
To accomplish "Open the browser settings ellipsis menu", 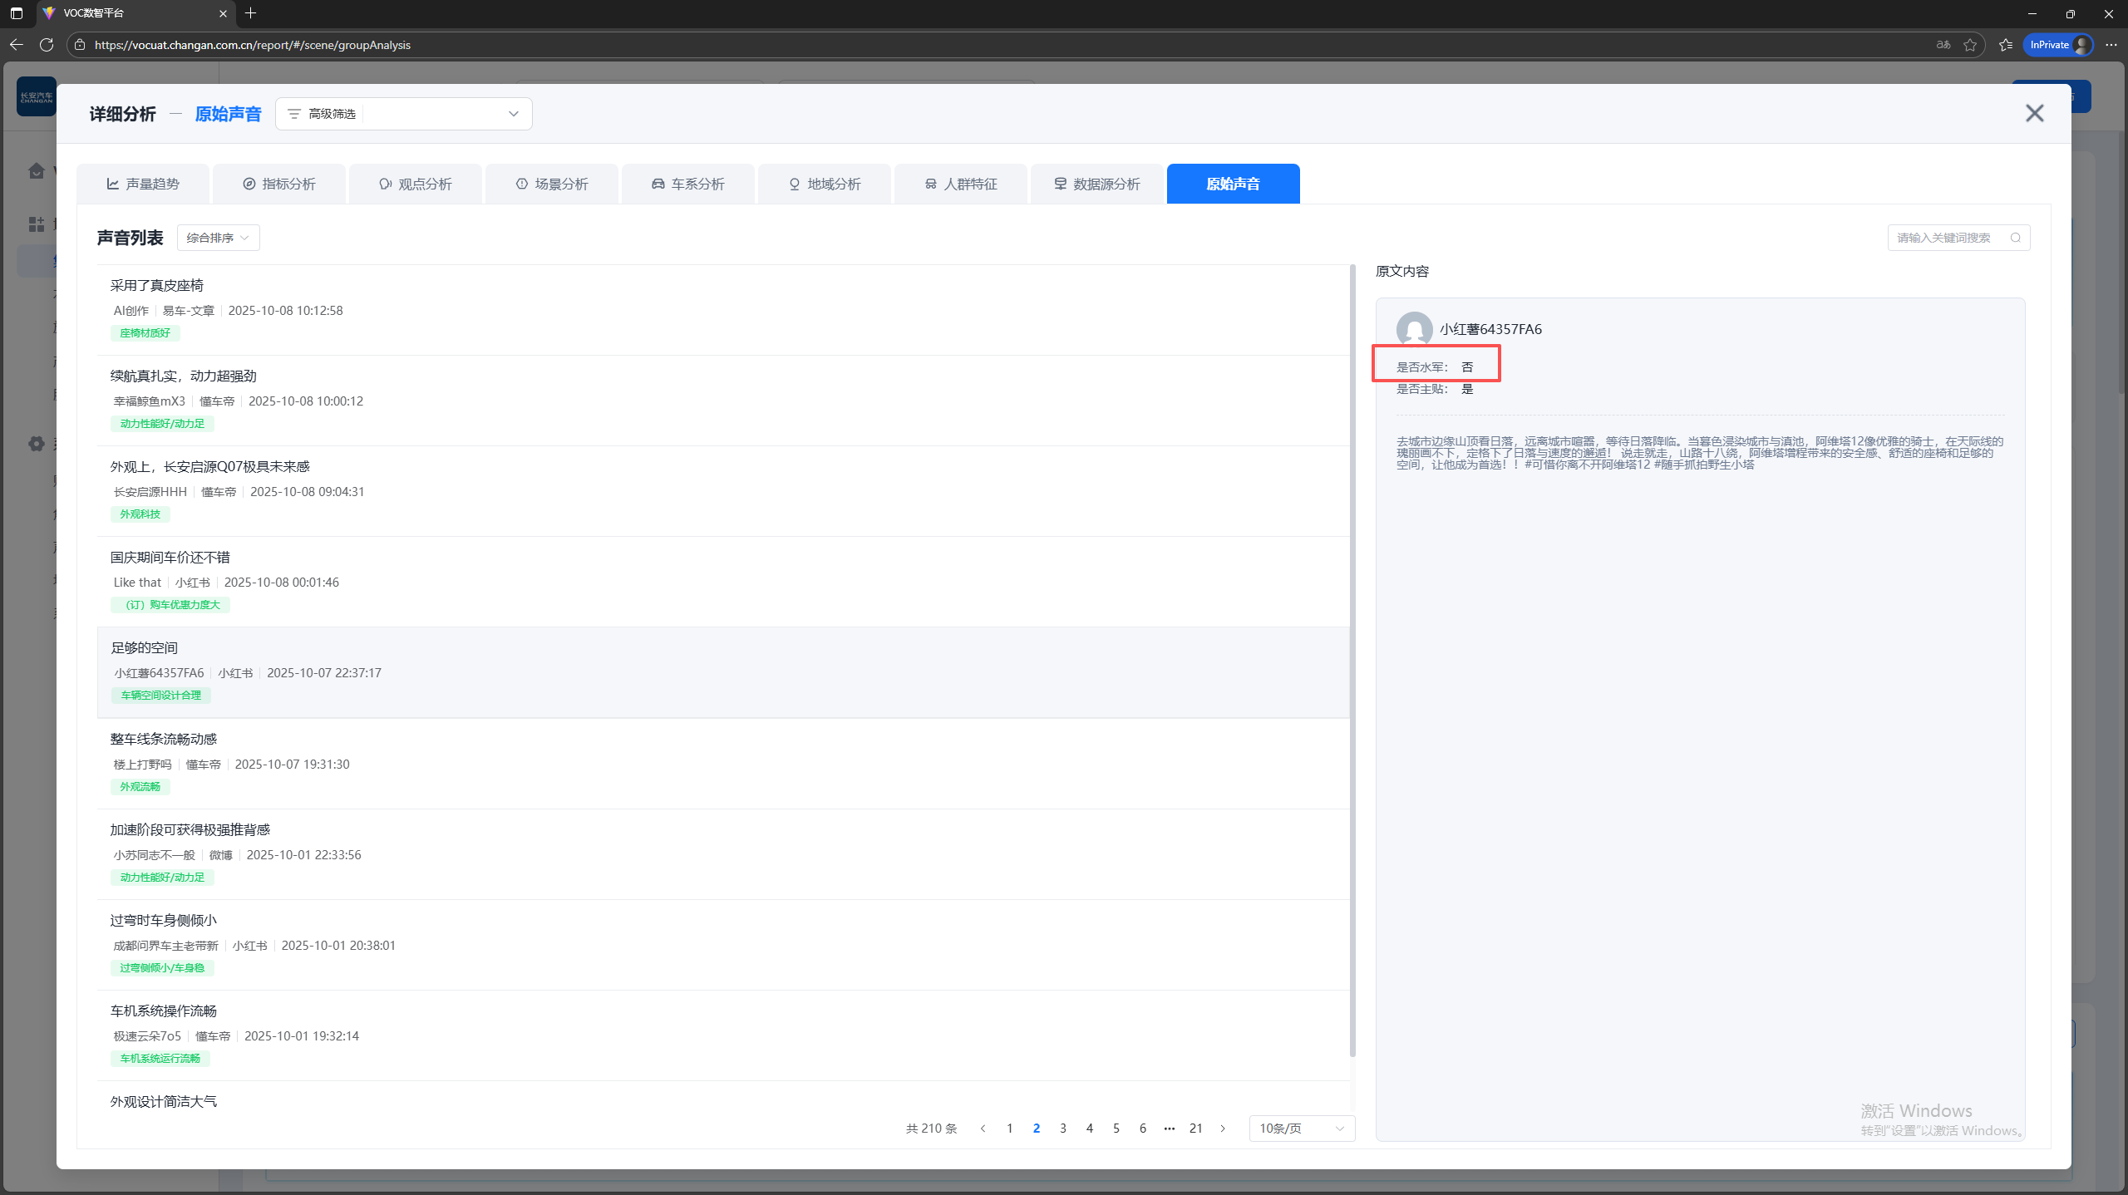I will tap(2111, 45).
